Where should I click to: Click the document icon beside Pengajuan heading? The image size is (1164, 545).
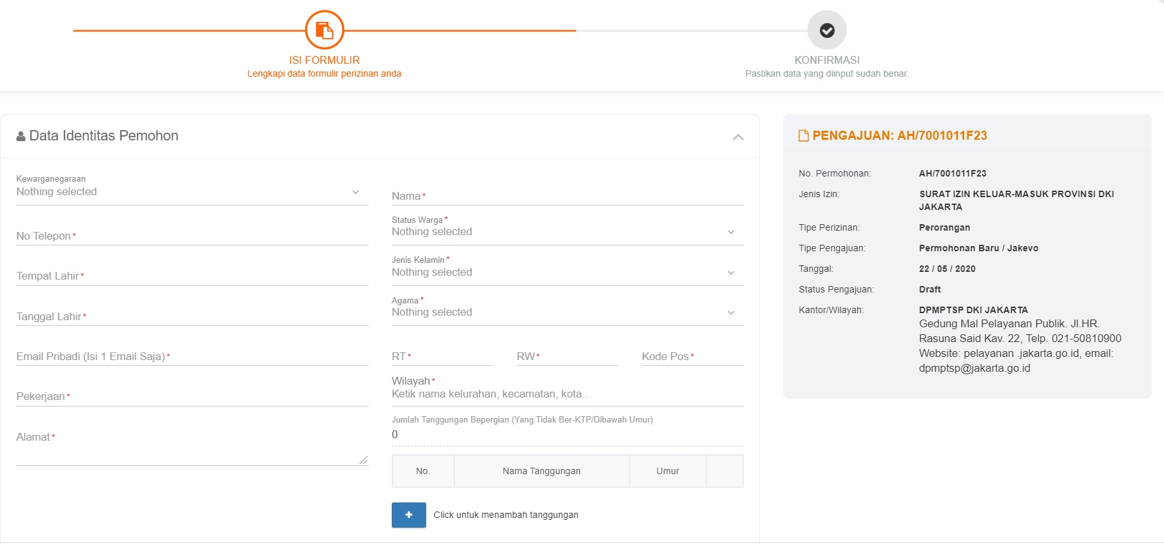[x=803, y=135]
